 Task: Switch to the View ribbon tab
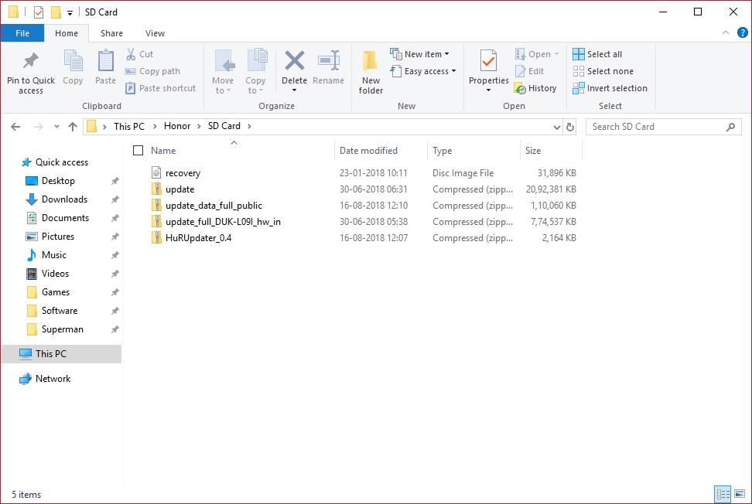click(x=155, y=33)
